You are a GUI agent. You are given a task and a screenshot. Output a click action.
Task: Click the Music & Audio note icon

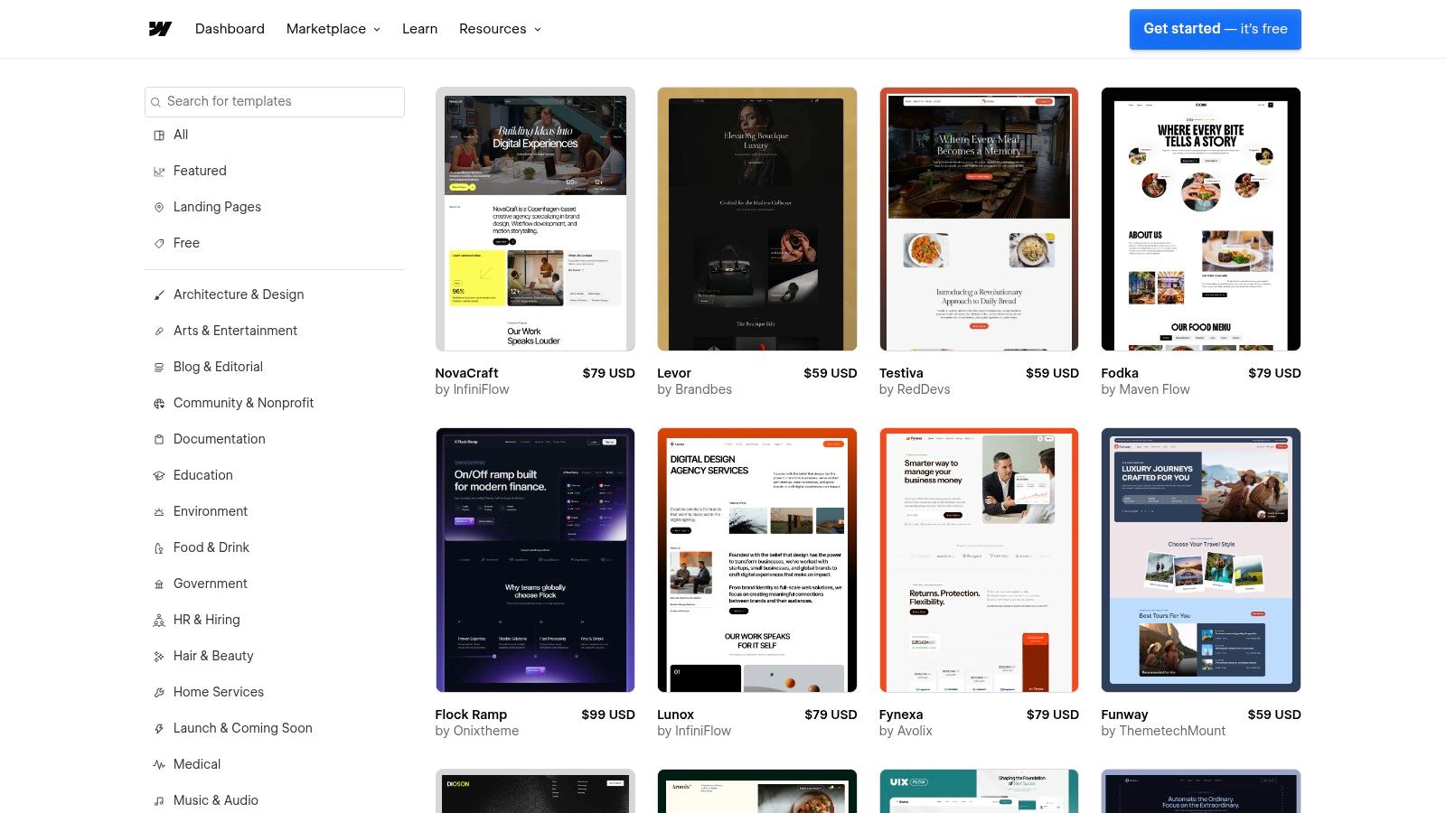coord(159,801)
